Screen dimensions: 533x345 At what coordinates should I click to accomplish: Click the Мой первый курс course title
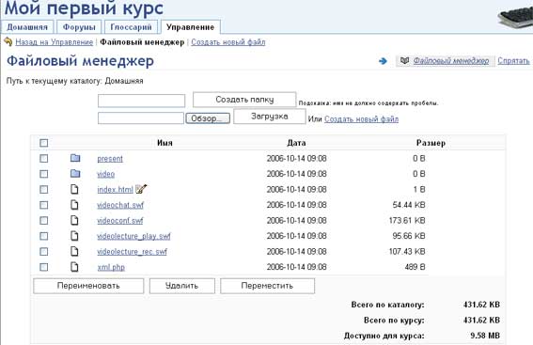(x=84, y=8)
